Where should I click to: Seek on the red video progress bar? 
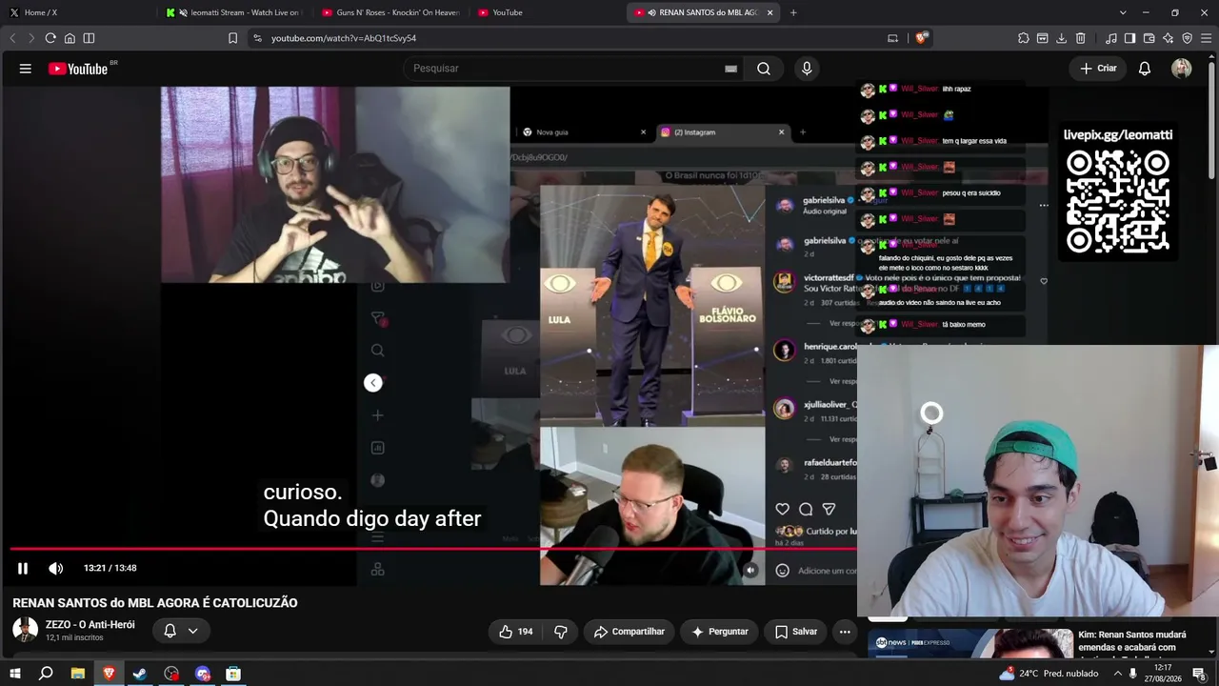[433, 549]
